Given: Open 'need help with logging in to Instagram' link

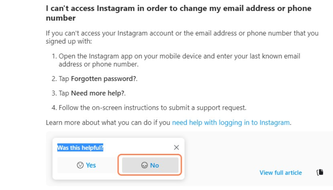Looking at the screenshot, I should [231, 123].
